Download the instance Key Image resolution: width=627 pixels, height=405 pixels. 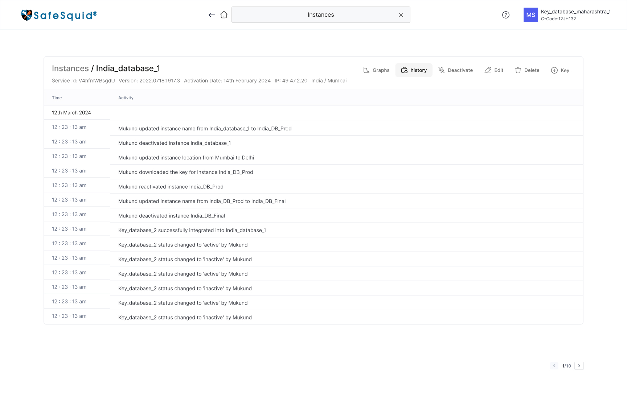tap(560, 70)
